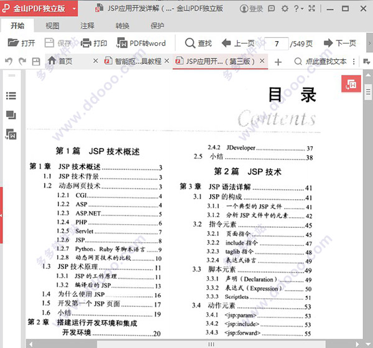
Task: Click the sidebar convert-to-Word icon
Action: 11,134
